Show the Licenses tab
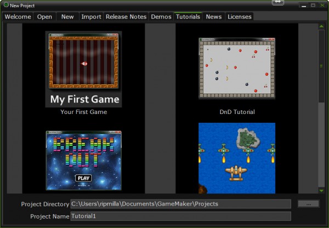 (240, 16)
